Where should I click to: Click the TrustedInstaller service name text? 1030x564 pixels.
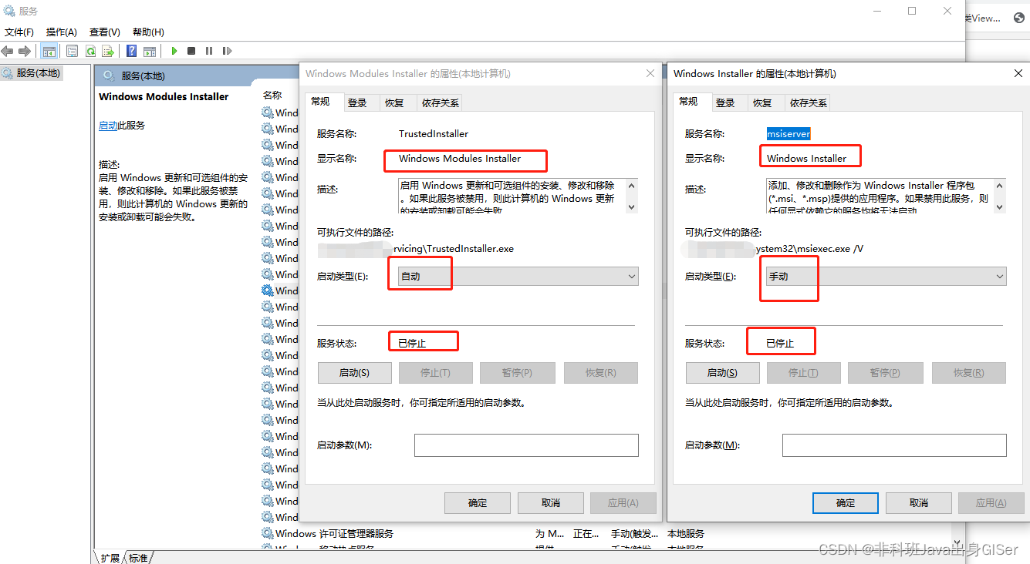[434, 133]
